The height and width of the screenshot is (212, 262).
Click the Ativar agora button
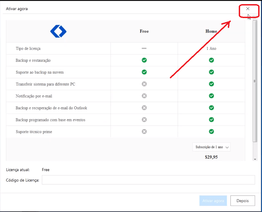point(213,200)
